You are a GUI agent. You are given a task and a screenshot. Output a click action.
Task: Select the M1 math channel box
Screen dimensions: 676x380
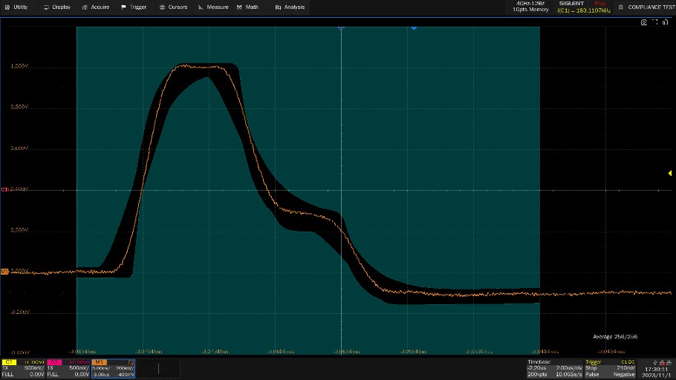click(x=113, y=367)
